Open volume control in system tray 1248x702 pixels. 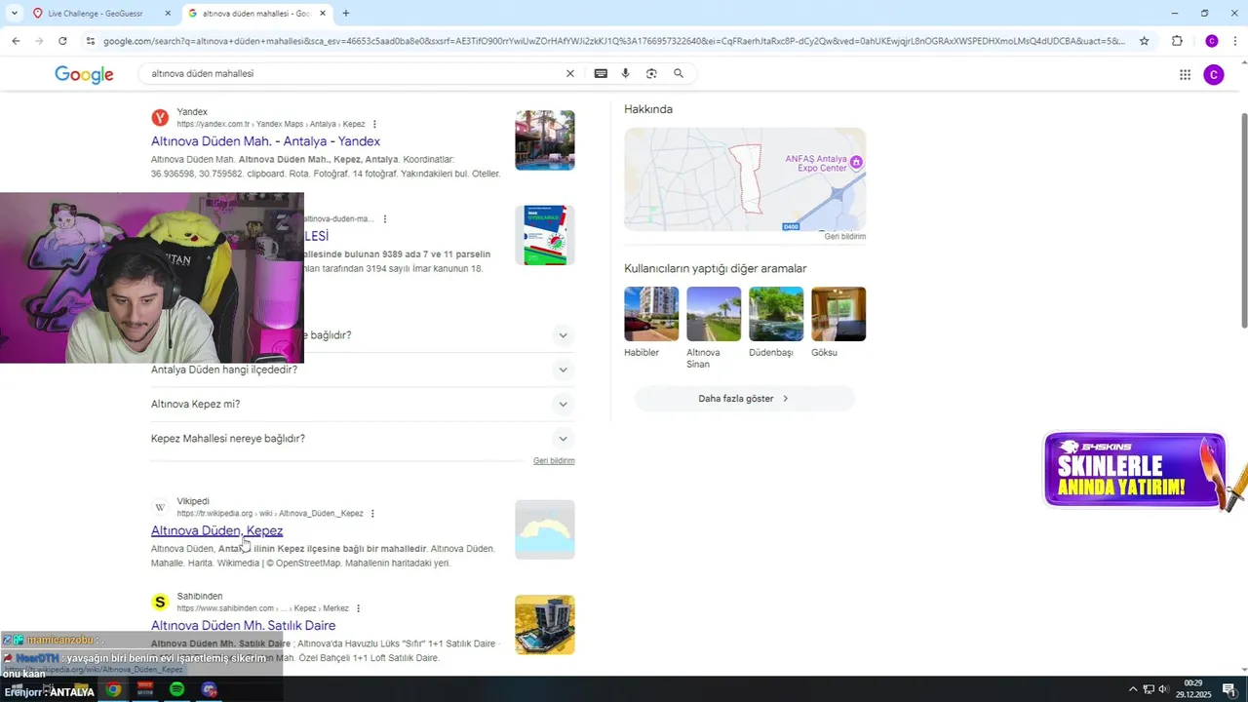[x=1163, y=689]
